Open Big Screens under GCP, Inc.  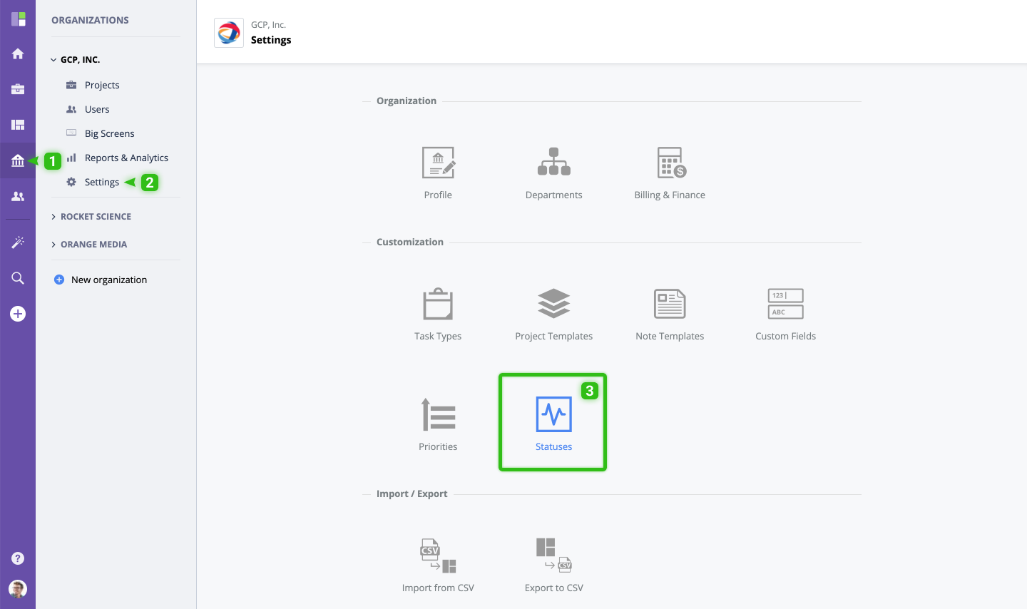109,133
